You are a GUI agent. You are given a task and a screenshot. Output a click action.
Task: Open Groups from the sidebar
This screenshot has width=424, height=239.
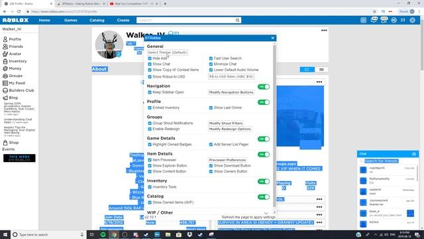click(13, 76)
